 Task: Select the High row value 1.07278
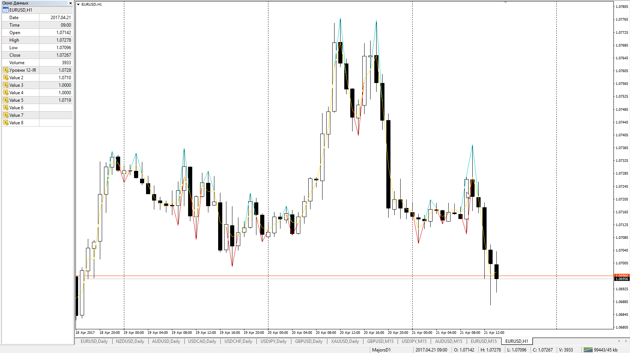(63, 40)
